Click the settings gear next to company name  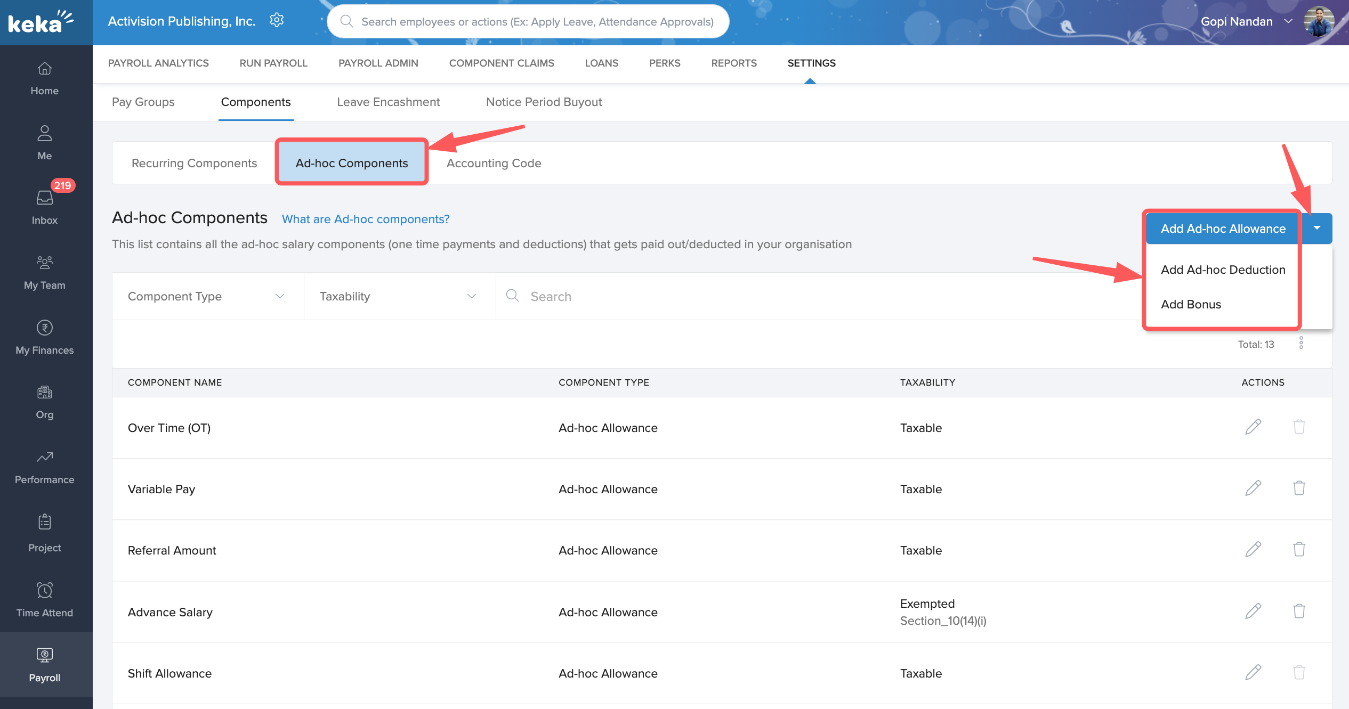(x=277, y=21)
